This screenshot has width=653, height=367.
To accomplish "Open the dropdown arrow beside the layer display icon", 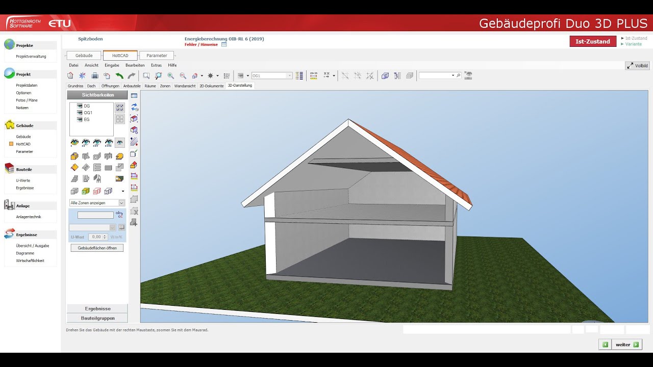I will [247, 75].
